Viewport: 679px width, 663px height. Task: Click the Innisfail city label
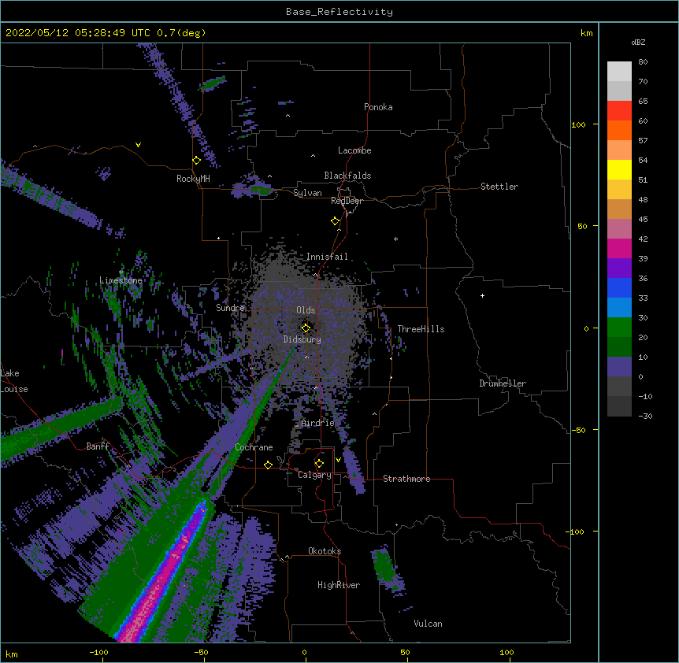tap(327, 257)
